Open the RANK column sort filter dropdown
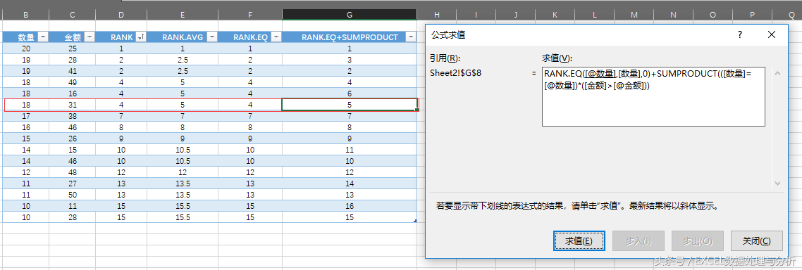The image size is (802, 270). point(141,37)
